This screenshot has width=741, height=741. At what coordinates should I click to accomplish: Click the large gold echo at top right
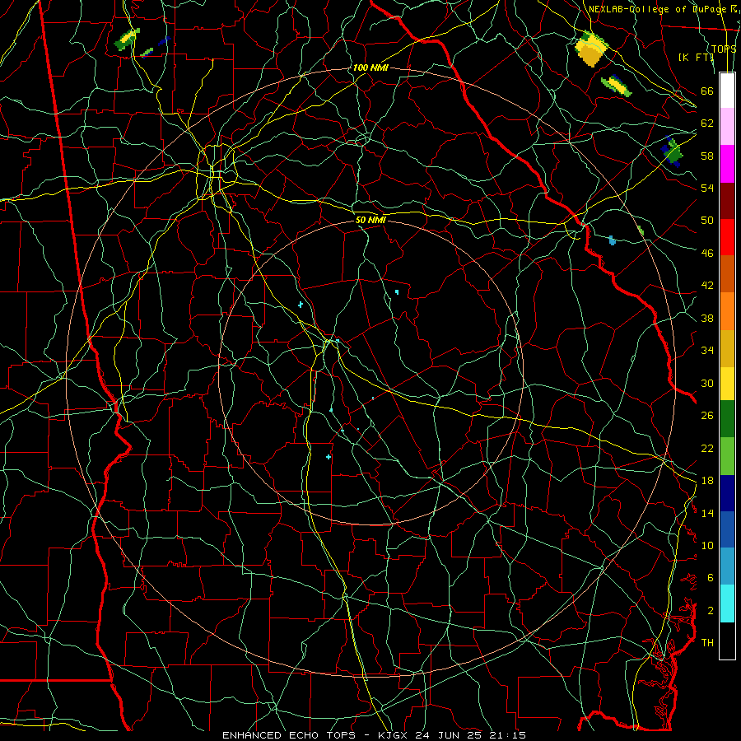tap(590, 49)
